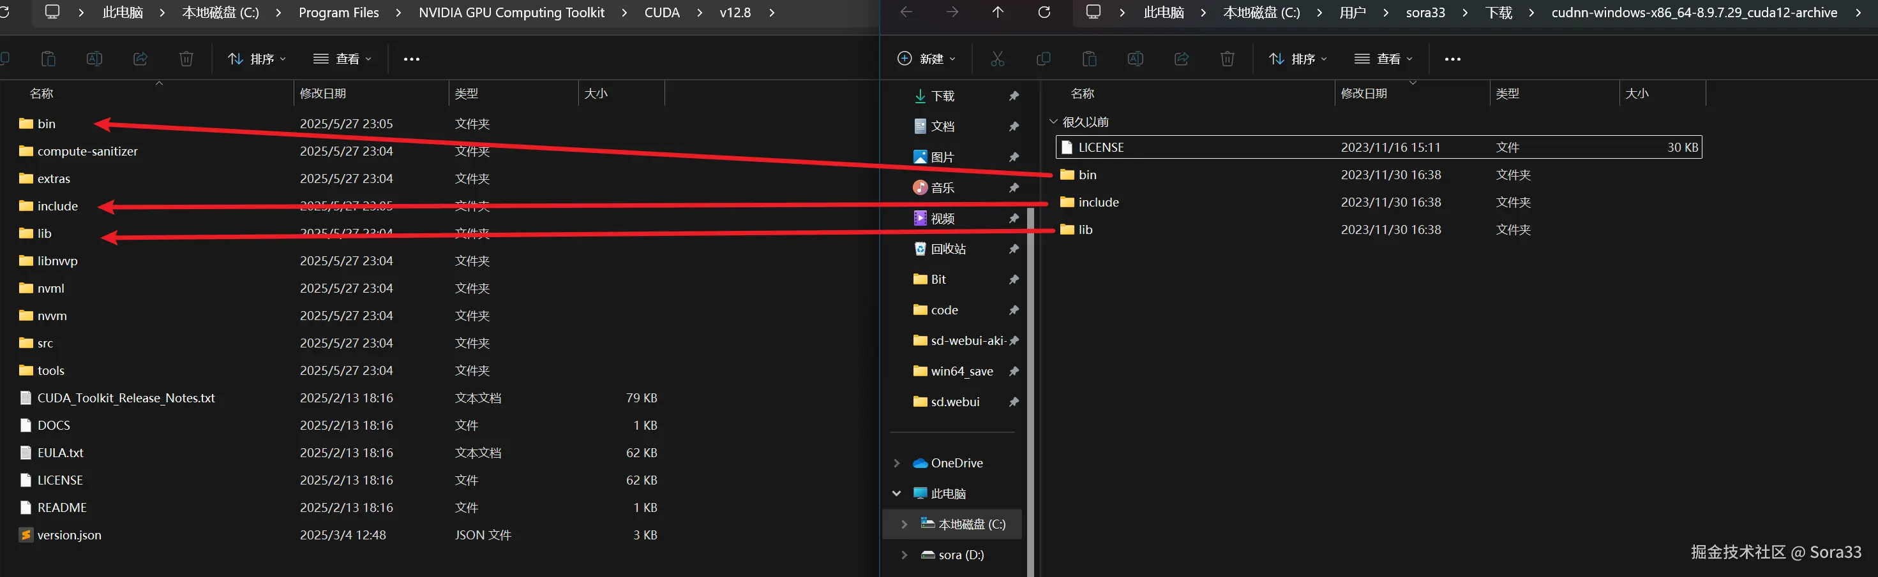Click the 下载 breadcrumb in cudnn window address bar
Screen dimensions: 1878x577
coord(1499,12)
